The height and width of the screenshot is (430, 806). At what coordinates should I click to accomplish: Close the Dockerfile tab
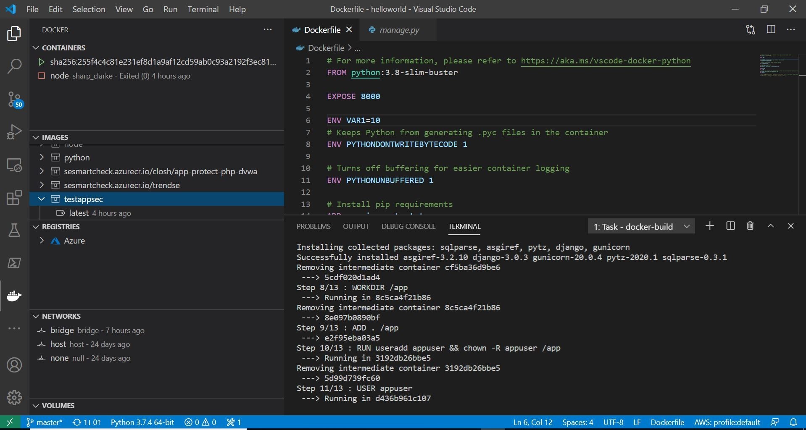(x=349, y=30)
